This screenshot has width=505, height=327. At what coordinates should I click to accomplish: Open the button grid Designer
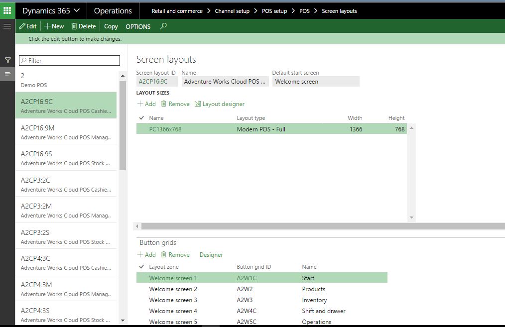tap(211, 255)
